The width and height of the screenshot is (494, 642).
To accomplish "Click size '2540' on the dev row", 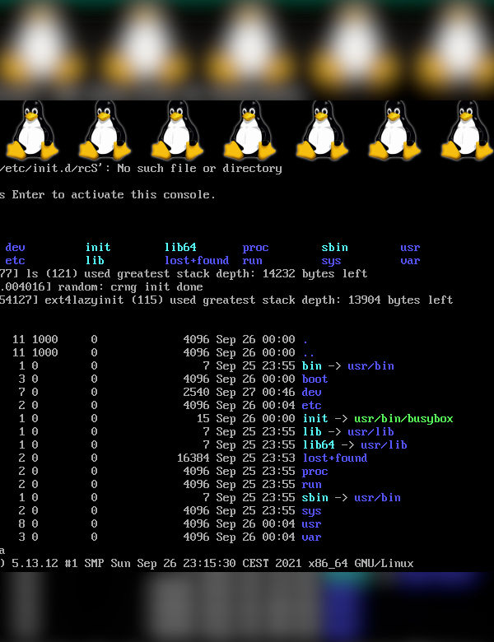I will pyautogui.click(x=196, y=392).
